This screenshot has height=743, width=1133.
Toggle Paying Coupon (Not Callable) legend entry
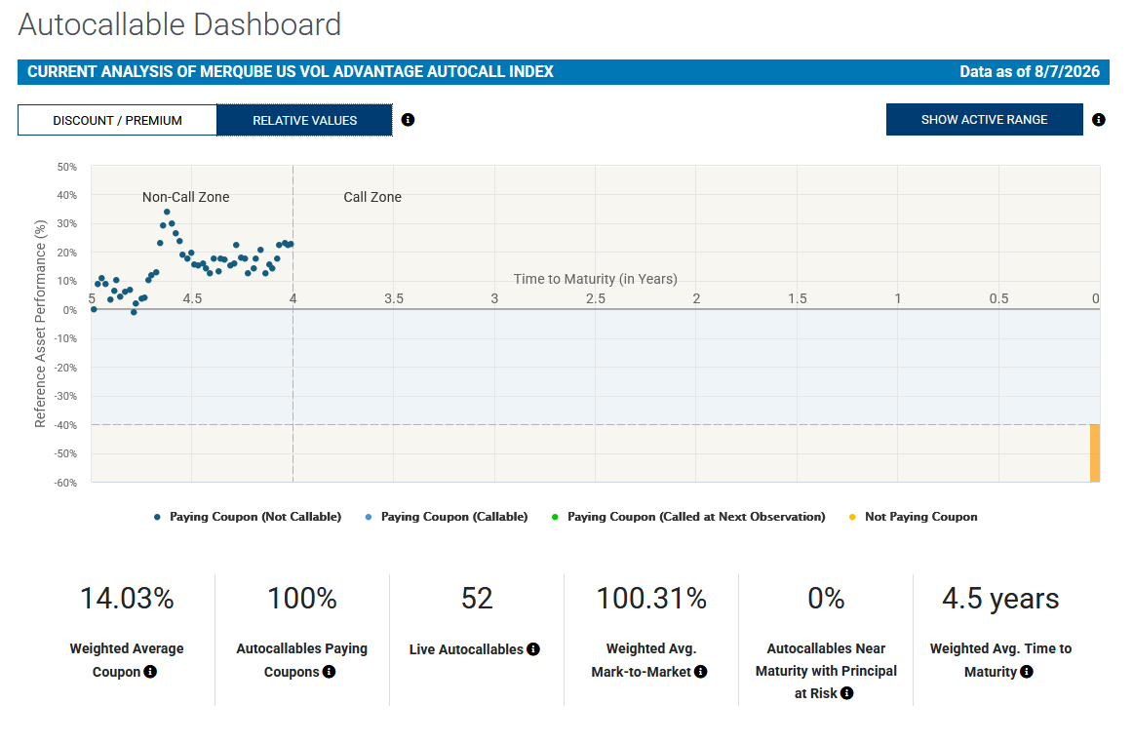[x=247, y=517]
